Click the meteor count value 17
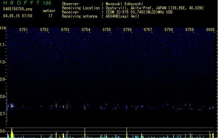The height and width of the screenshot is (138, 218). click(x=50, y=16)
